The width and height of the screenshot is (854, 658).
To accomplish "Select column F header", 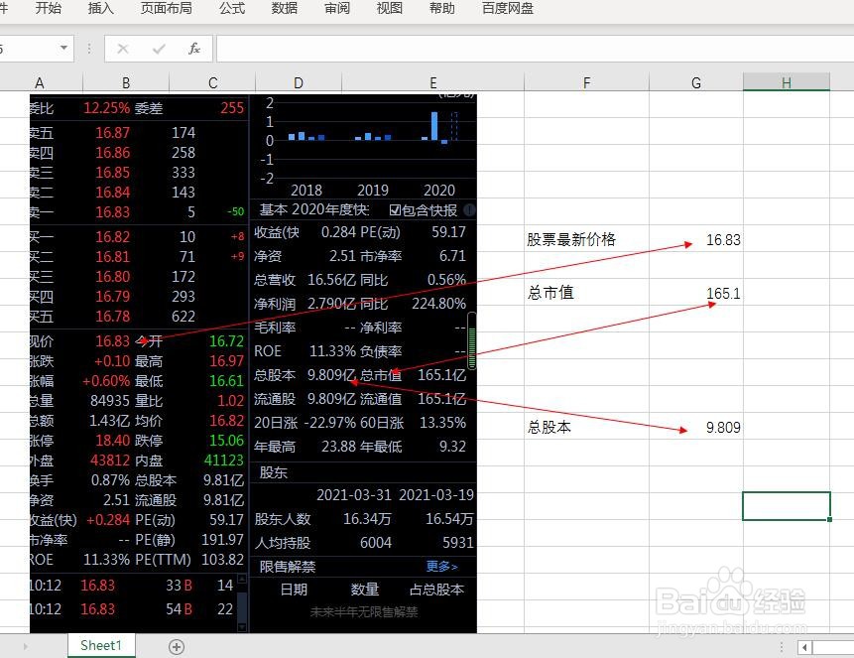I will (x=586, y=82).
